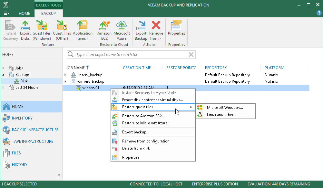The image size is (323, 188).
Task: Go to the HISTORY view
Action: tap(20, 165)
